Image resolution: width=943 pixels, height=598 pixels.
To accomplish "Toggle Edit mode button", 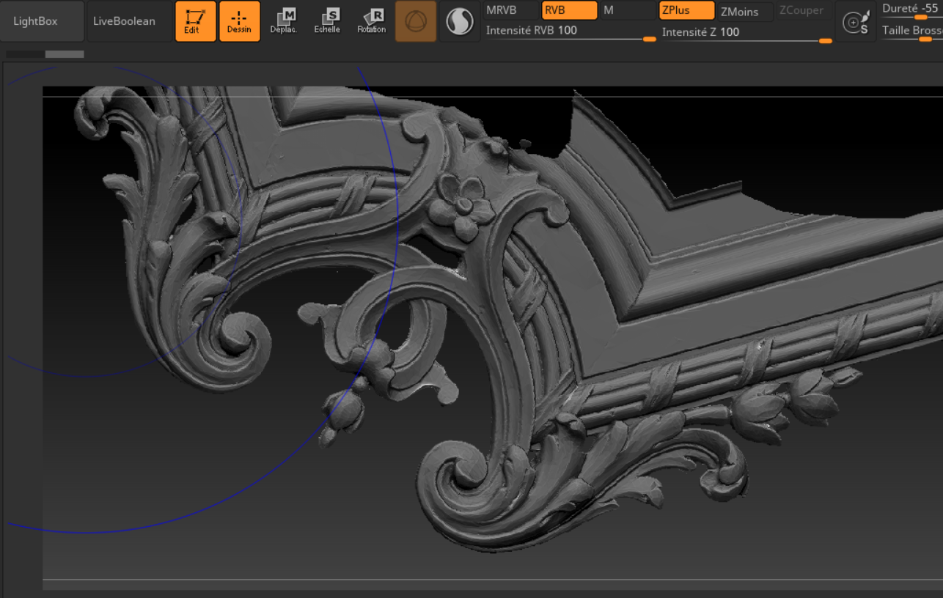I will [196, 21].
